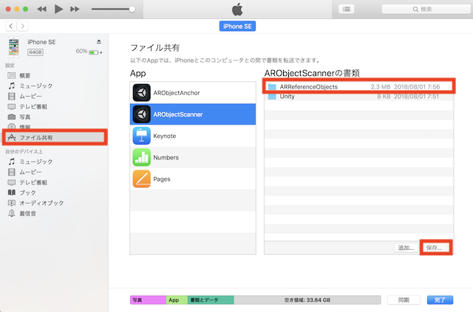Start playback with the play button

pyautogui.click(x=58, y=9)
